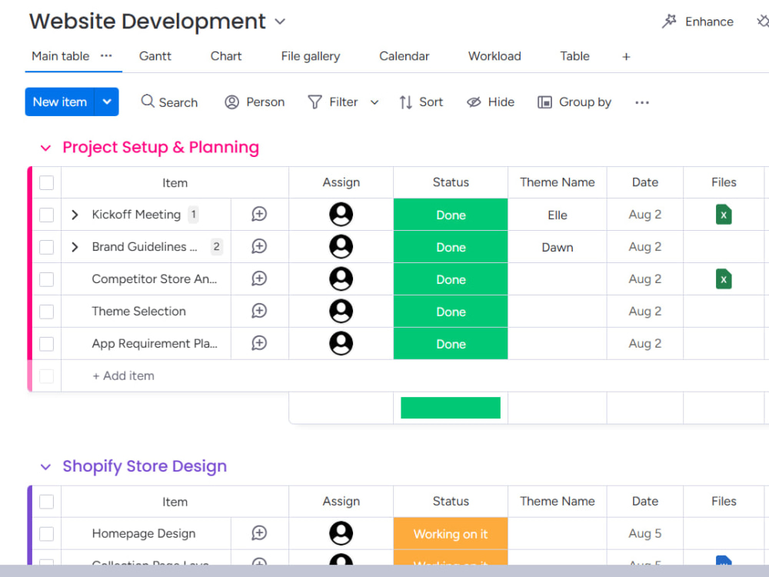Click the Dawn theme name cell
The height and width of the screenshot is (577, 769).
(557, 247)
